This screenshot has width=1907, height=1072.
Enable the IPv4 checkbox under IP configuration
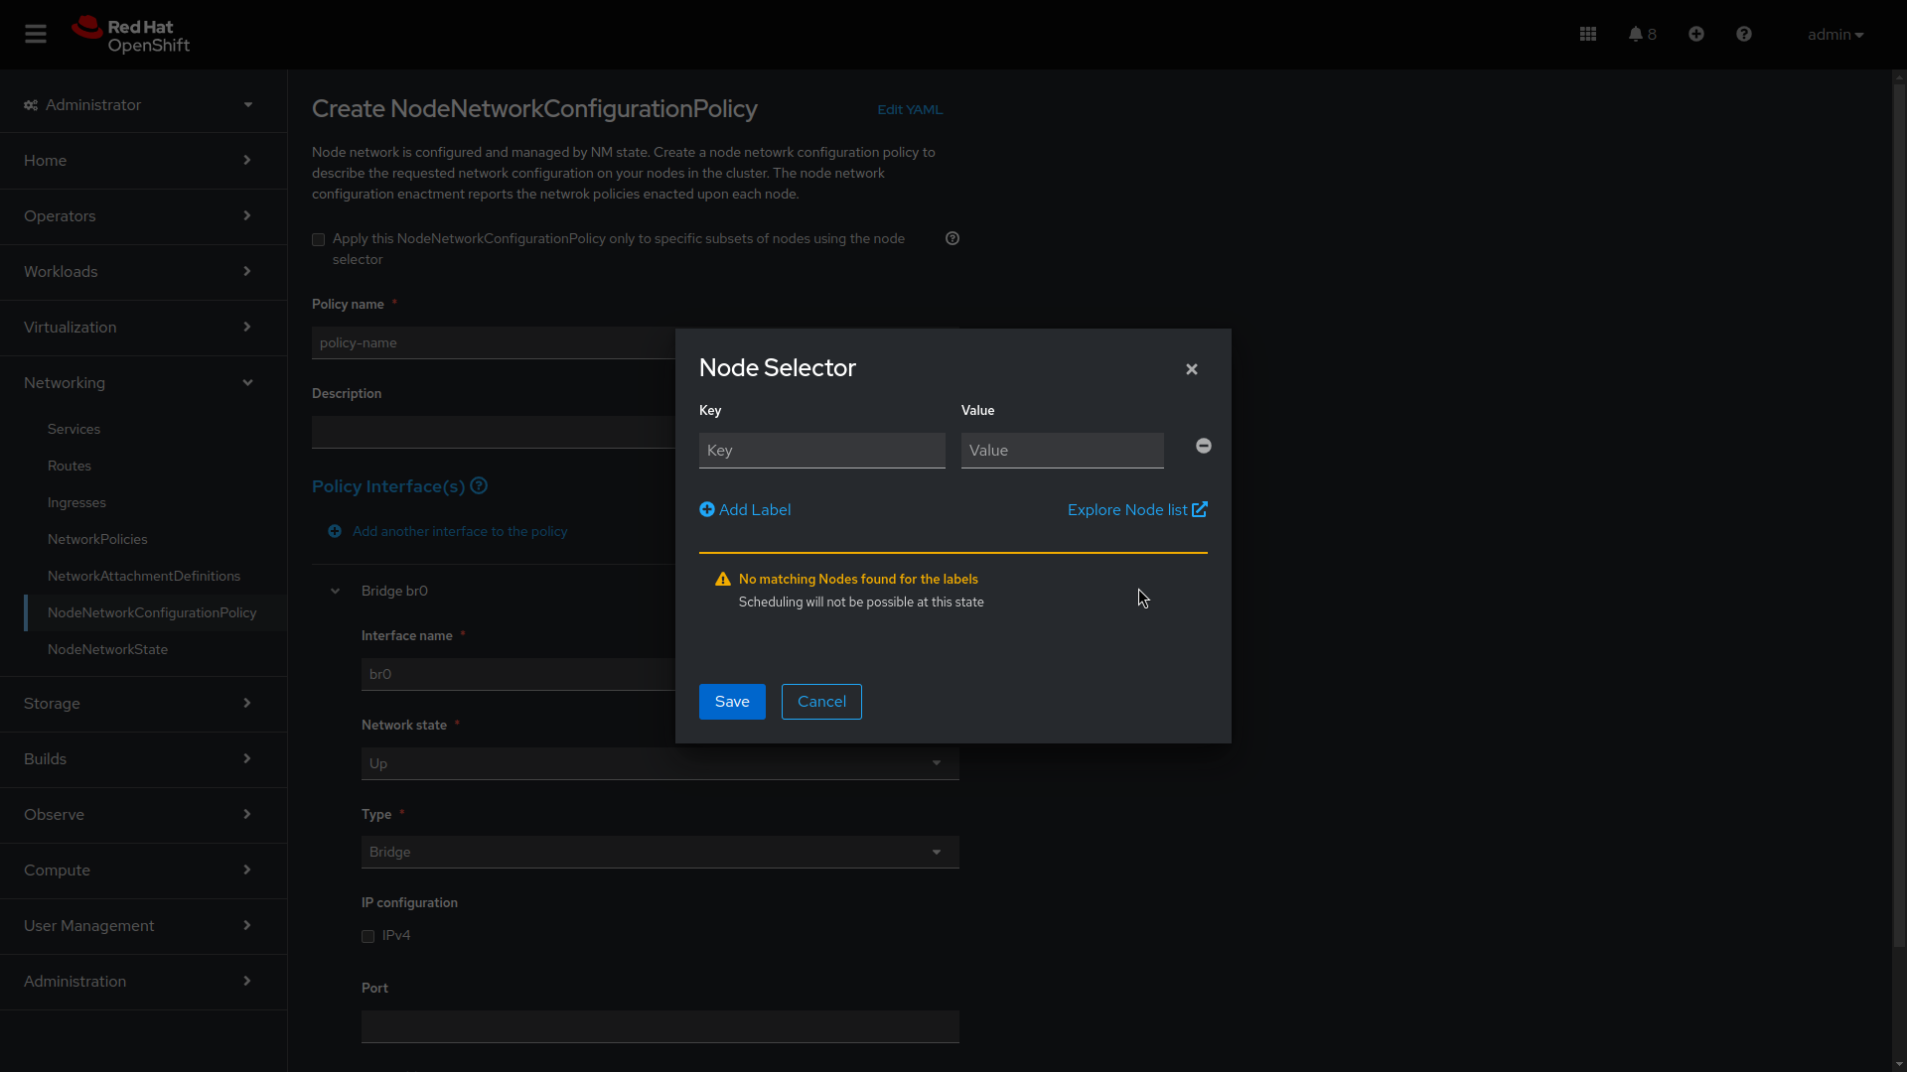tap(367, 936)
